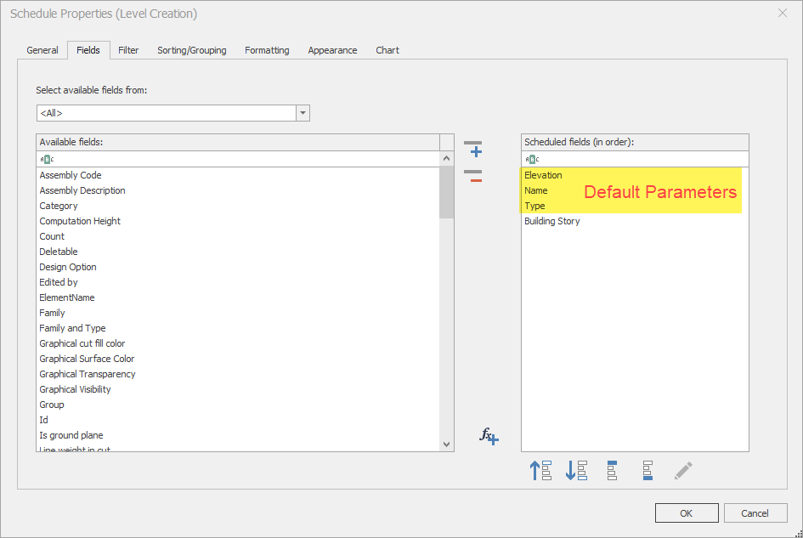Close the Schedule Properties dialog
The height and width of the screenshot is (538, 803).
click(782, 14)
